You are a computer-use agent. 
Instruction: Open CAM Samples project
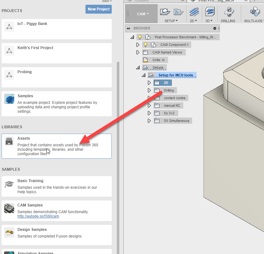(x=57, y=211)
